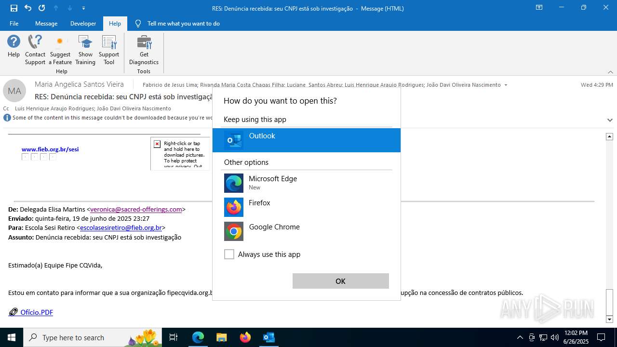The height and width of the screenshot is (347, 617).
Task: Click OK in the open-with dialog
Action: click(x=341, y=281)
